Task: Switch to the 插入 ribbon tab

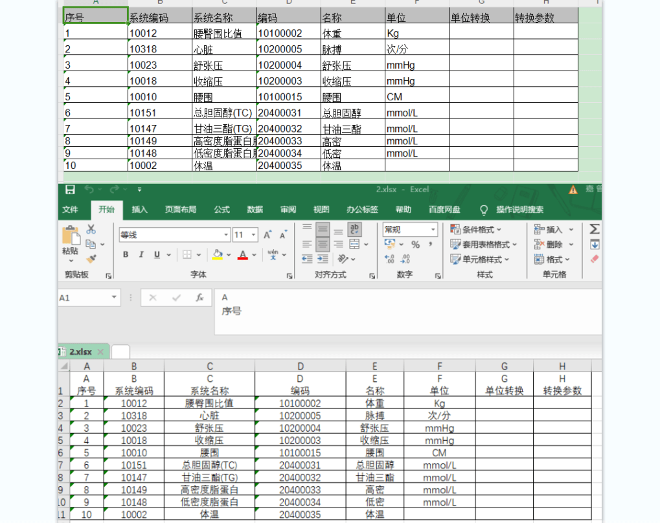Action: tap(140, 209)
